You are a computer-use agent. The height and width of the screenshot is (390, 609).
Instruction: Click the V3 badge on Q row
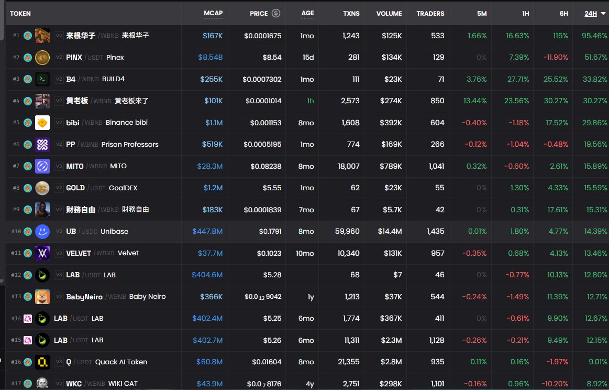pos(59,362)
